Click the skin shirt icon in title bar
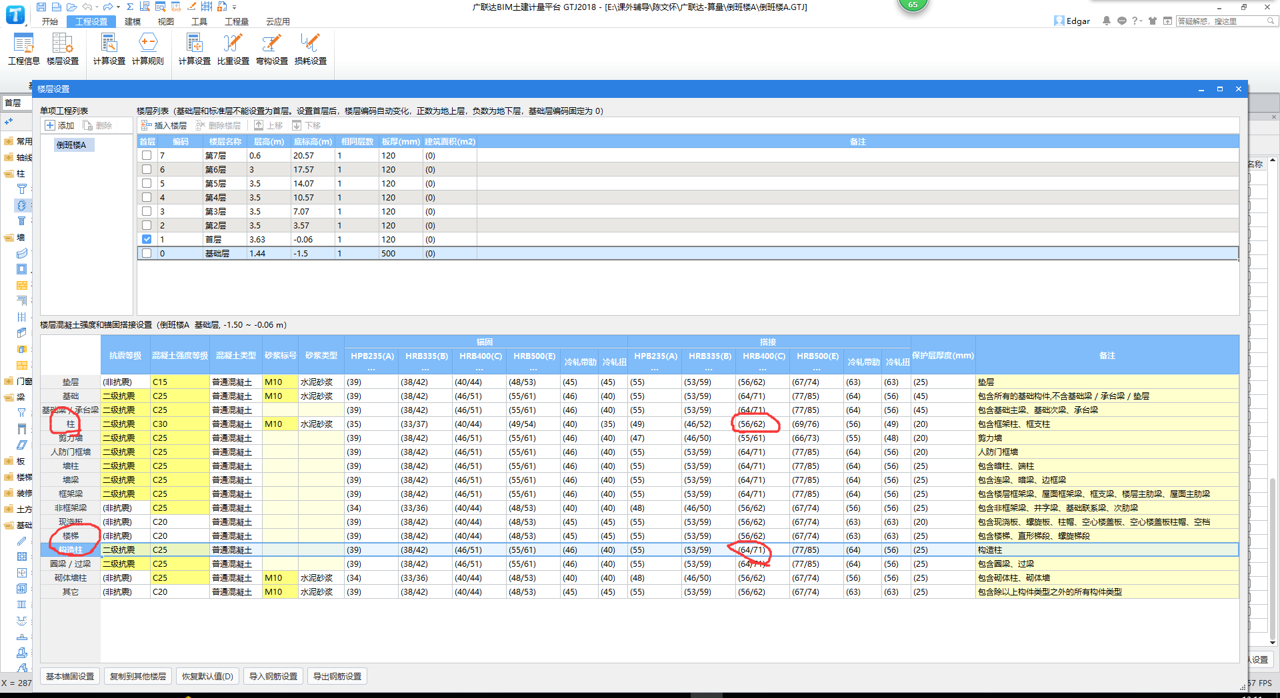 1153,21
